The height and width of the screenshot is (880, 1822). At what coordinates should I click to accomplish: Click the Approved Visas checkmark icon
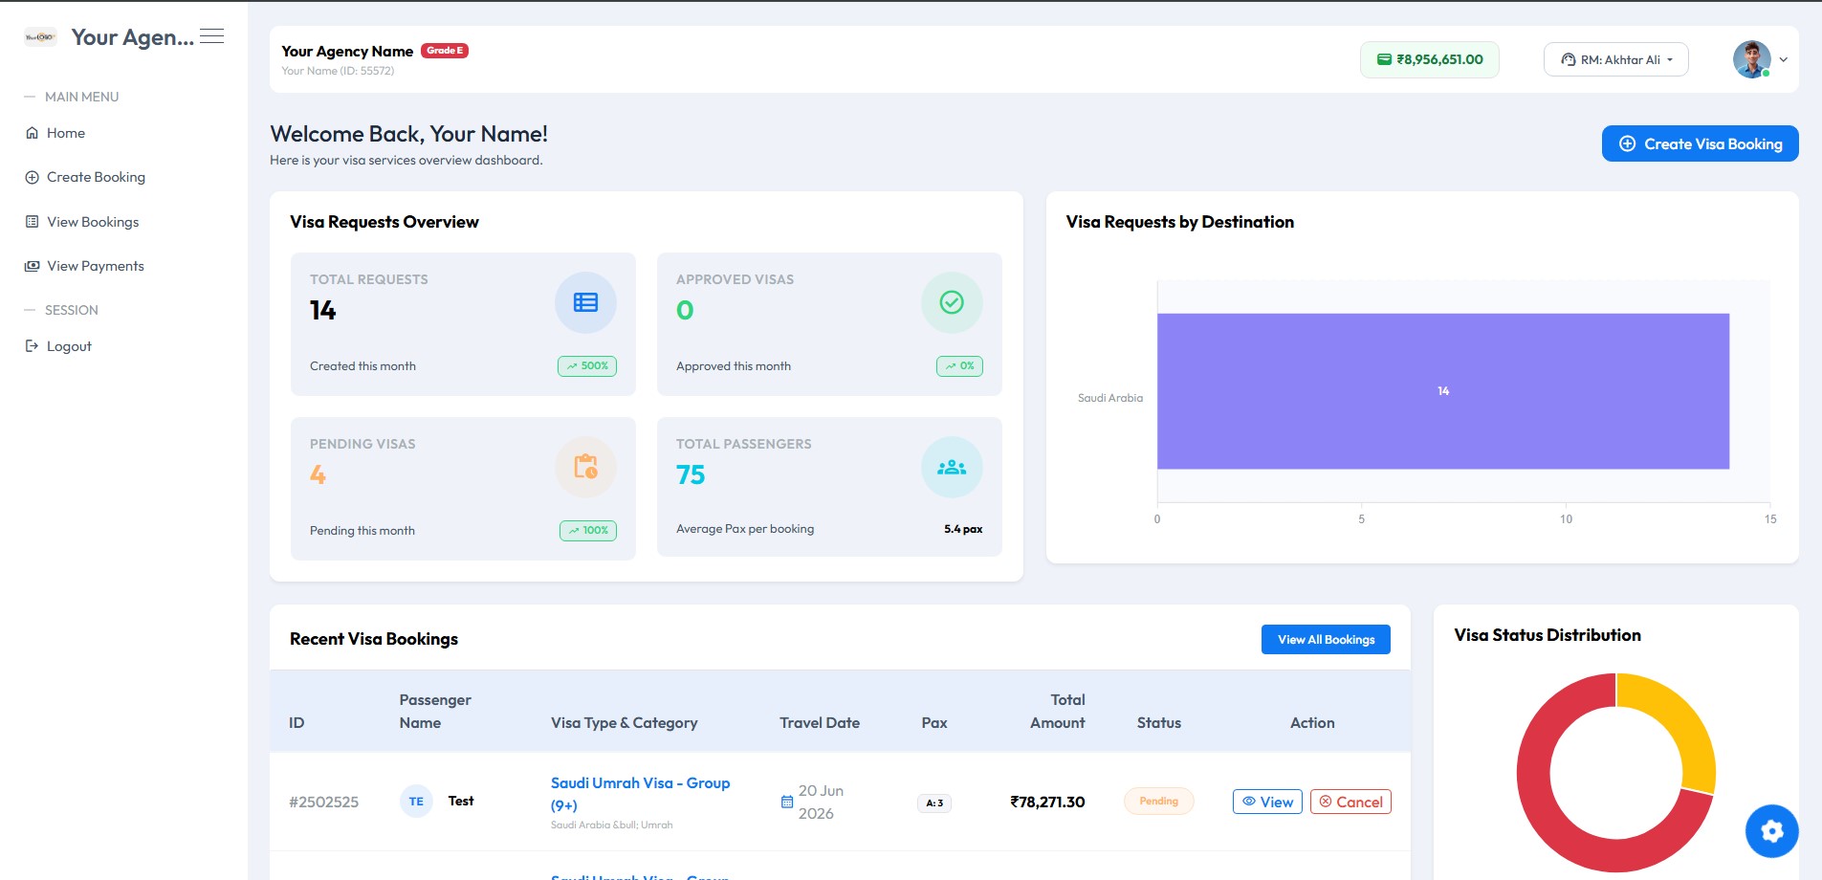click(952, 303)
